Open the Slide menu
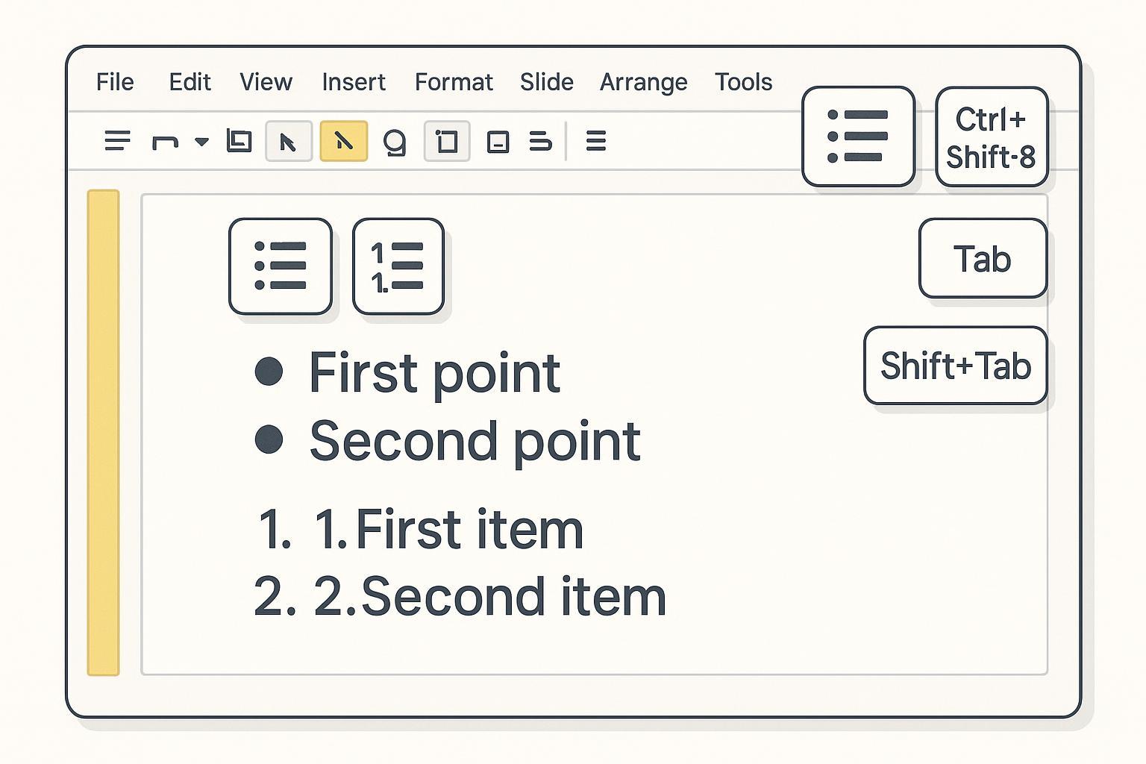Viewport: 1146px width, 764px height. pyautogui.click(x=546, y=82)
